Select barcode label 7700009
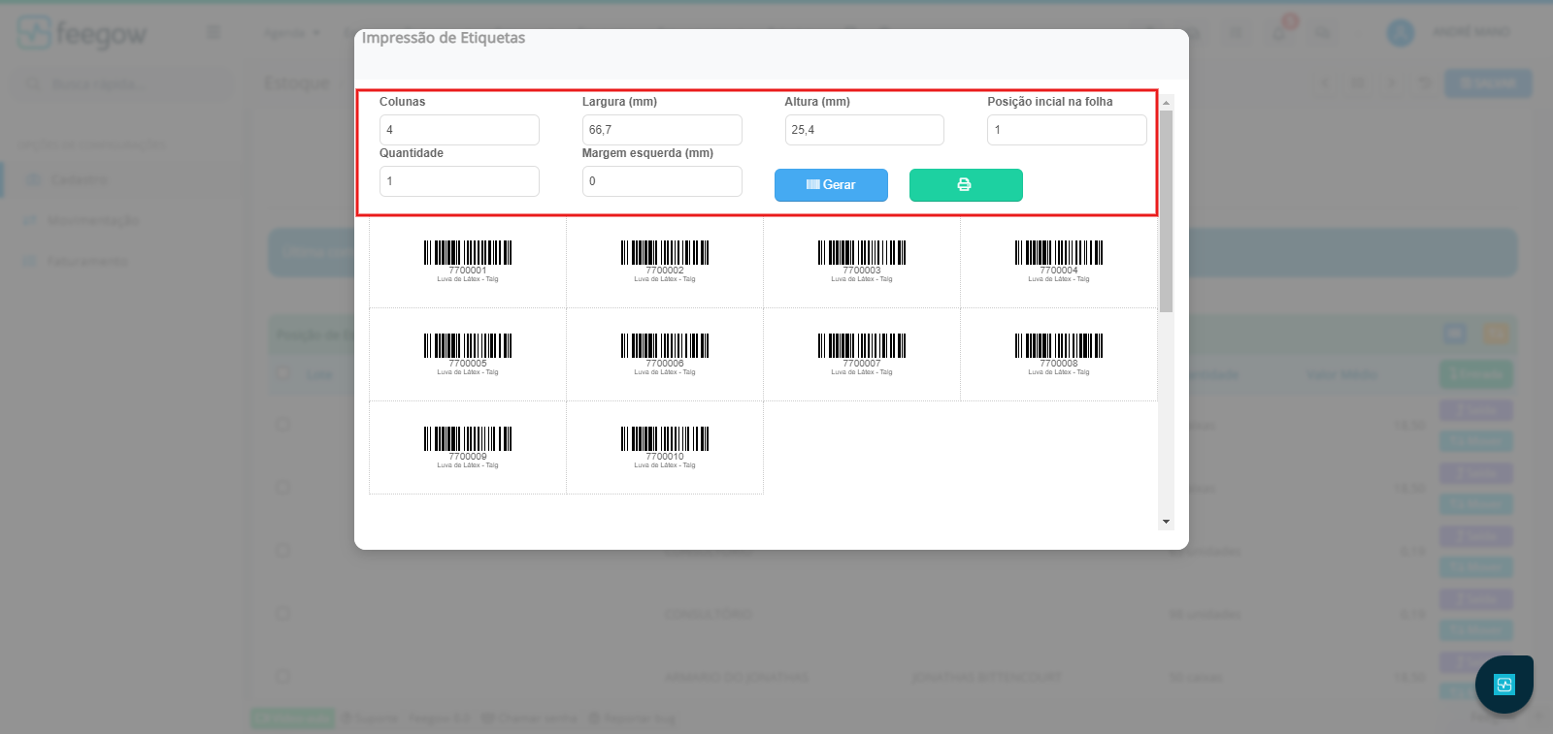1553x734 pixels. point(468,448)
